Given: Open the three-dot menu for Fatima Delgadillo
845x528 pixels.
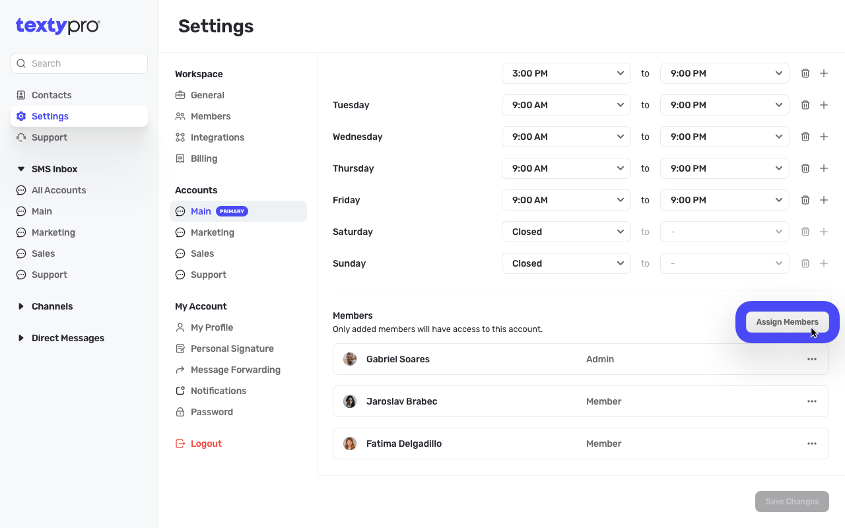Looking at the screenshot, I should (x=812, y=444).
